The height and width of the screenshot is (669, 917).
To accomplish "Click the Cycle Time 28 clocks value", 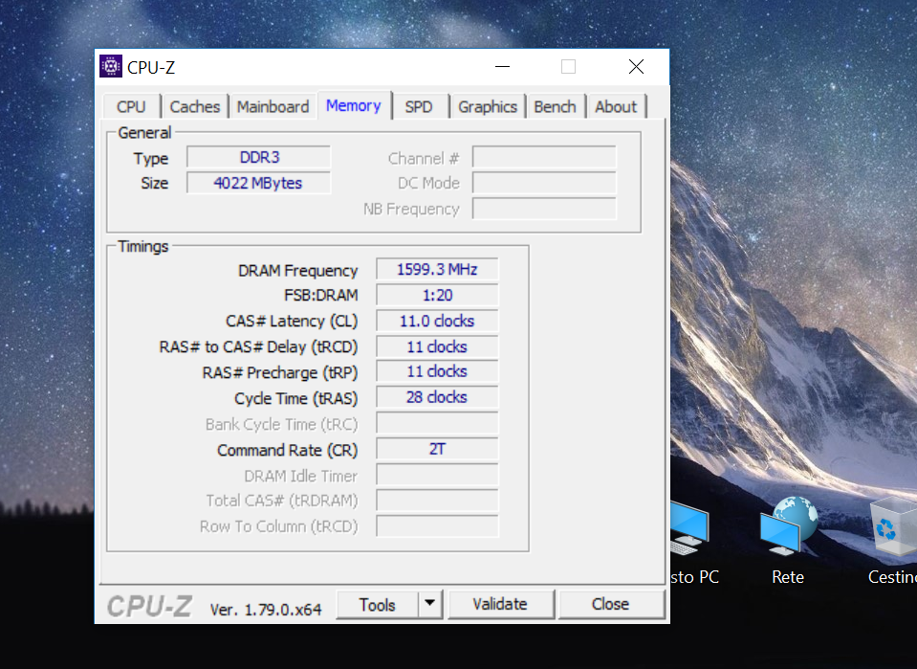I will click(x=437, y=397).
